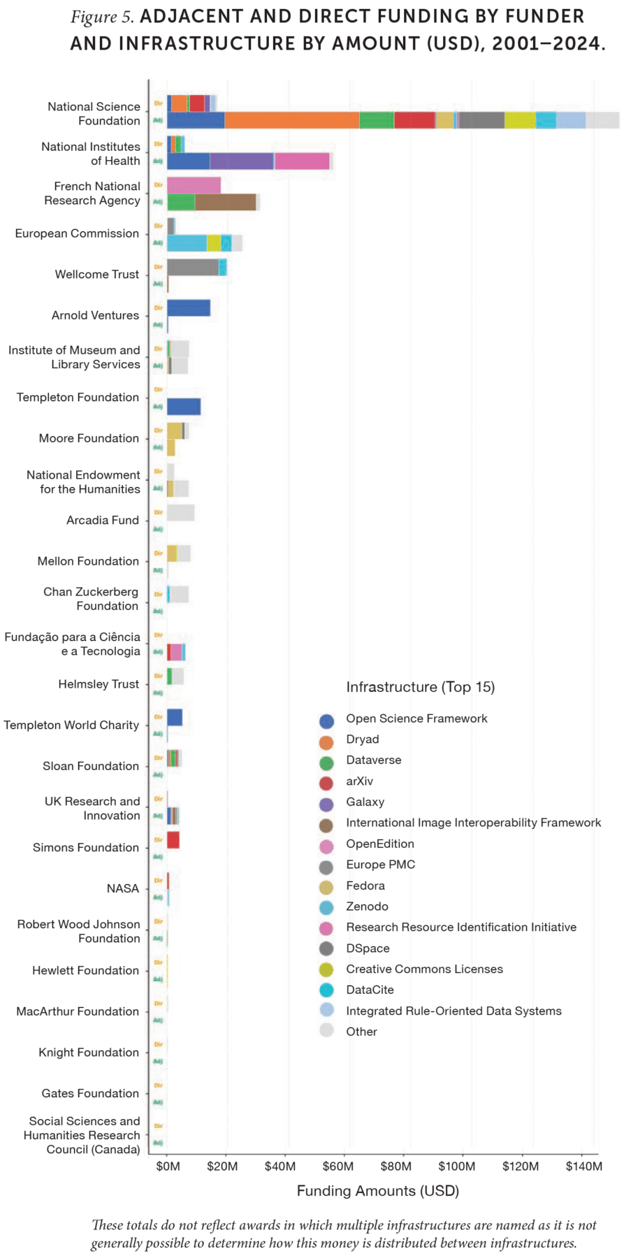The image size is (631, 1258).
Task: Click the 'MacArthur Foundation' funder label
Action: click(78, 1011)
